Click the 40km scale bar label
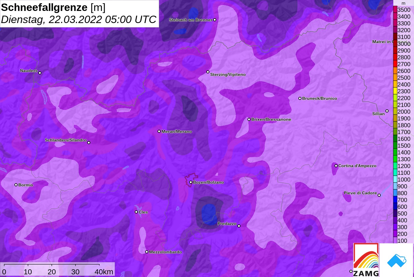Viewport: 414px width, 277px height. pyautogui.click(x=104, y=272)
